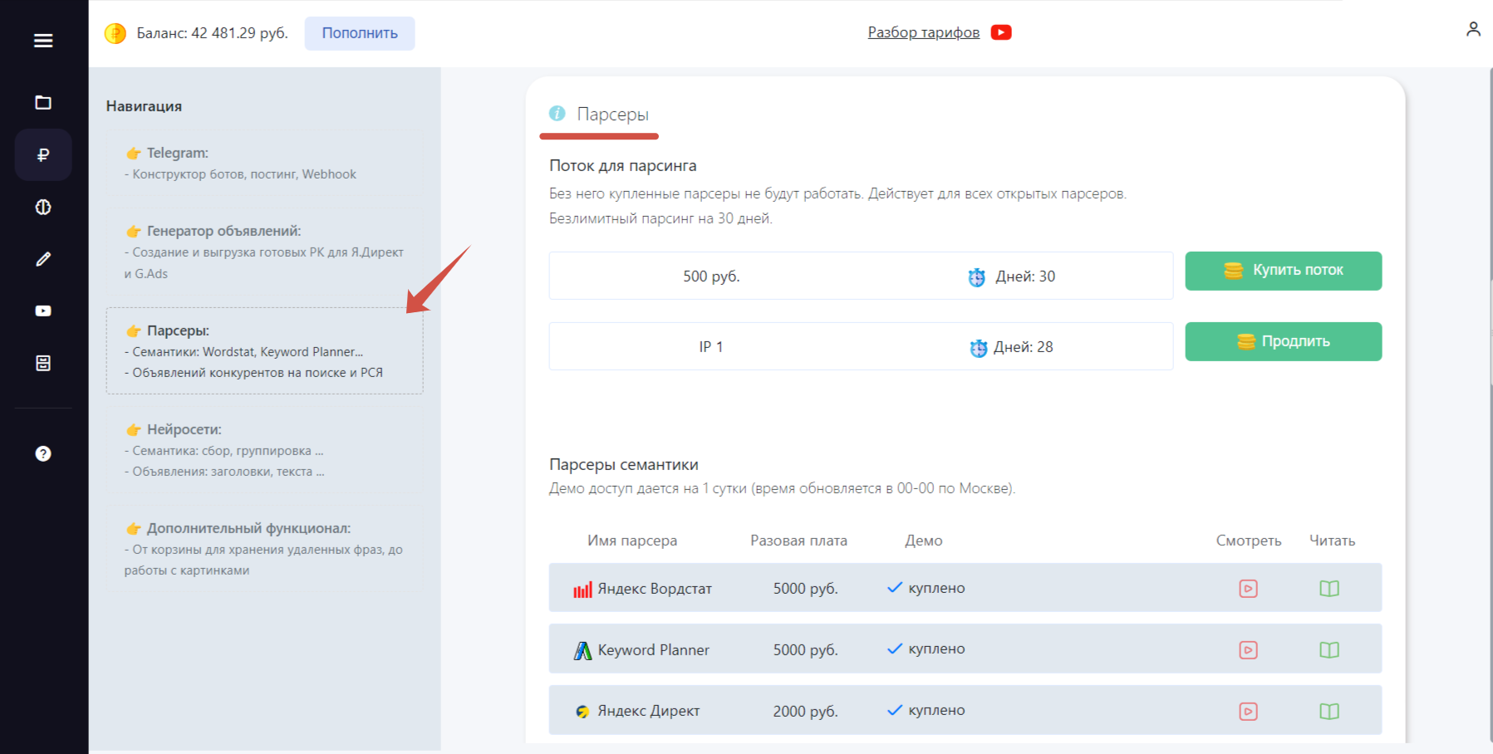1493x754 pixels.
Task: Open help question mark icon
Action: pos(43,453)
